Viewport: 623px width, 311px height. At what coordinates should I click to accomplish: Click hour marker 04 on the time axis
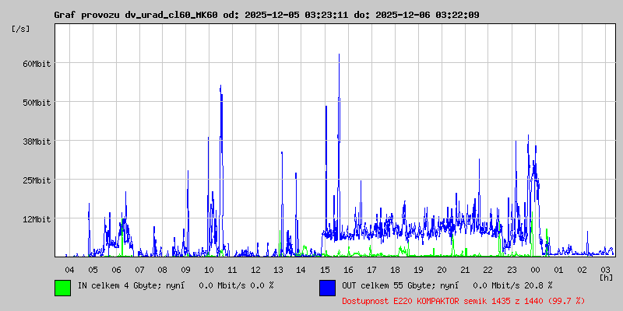(69, 269)
